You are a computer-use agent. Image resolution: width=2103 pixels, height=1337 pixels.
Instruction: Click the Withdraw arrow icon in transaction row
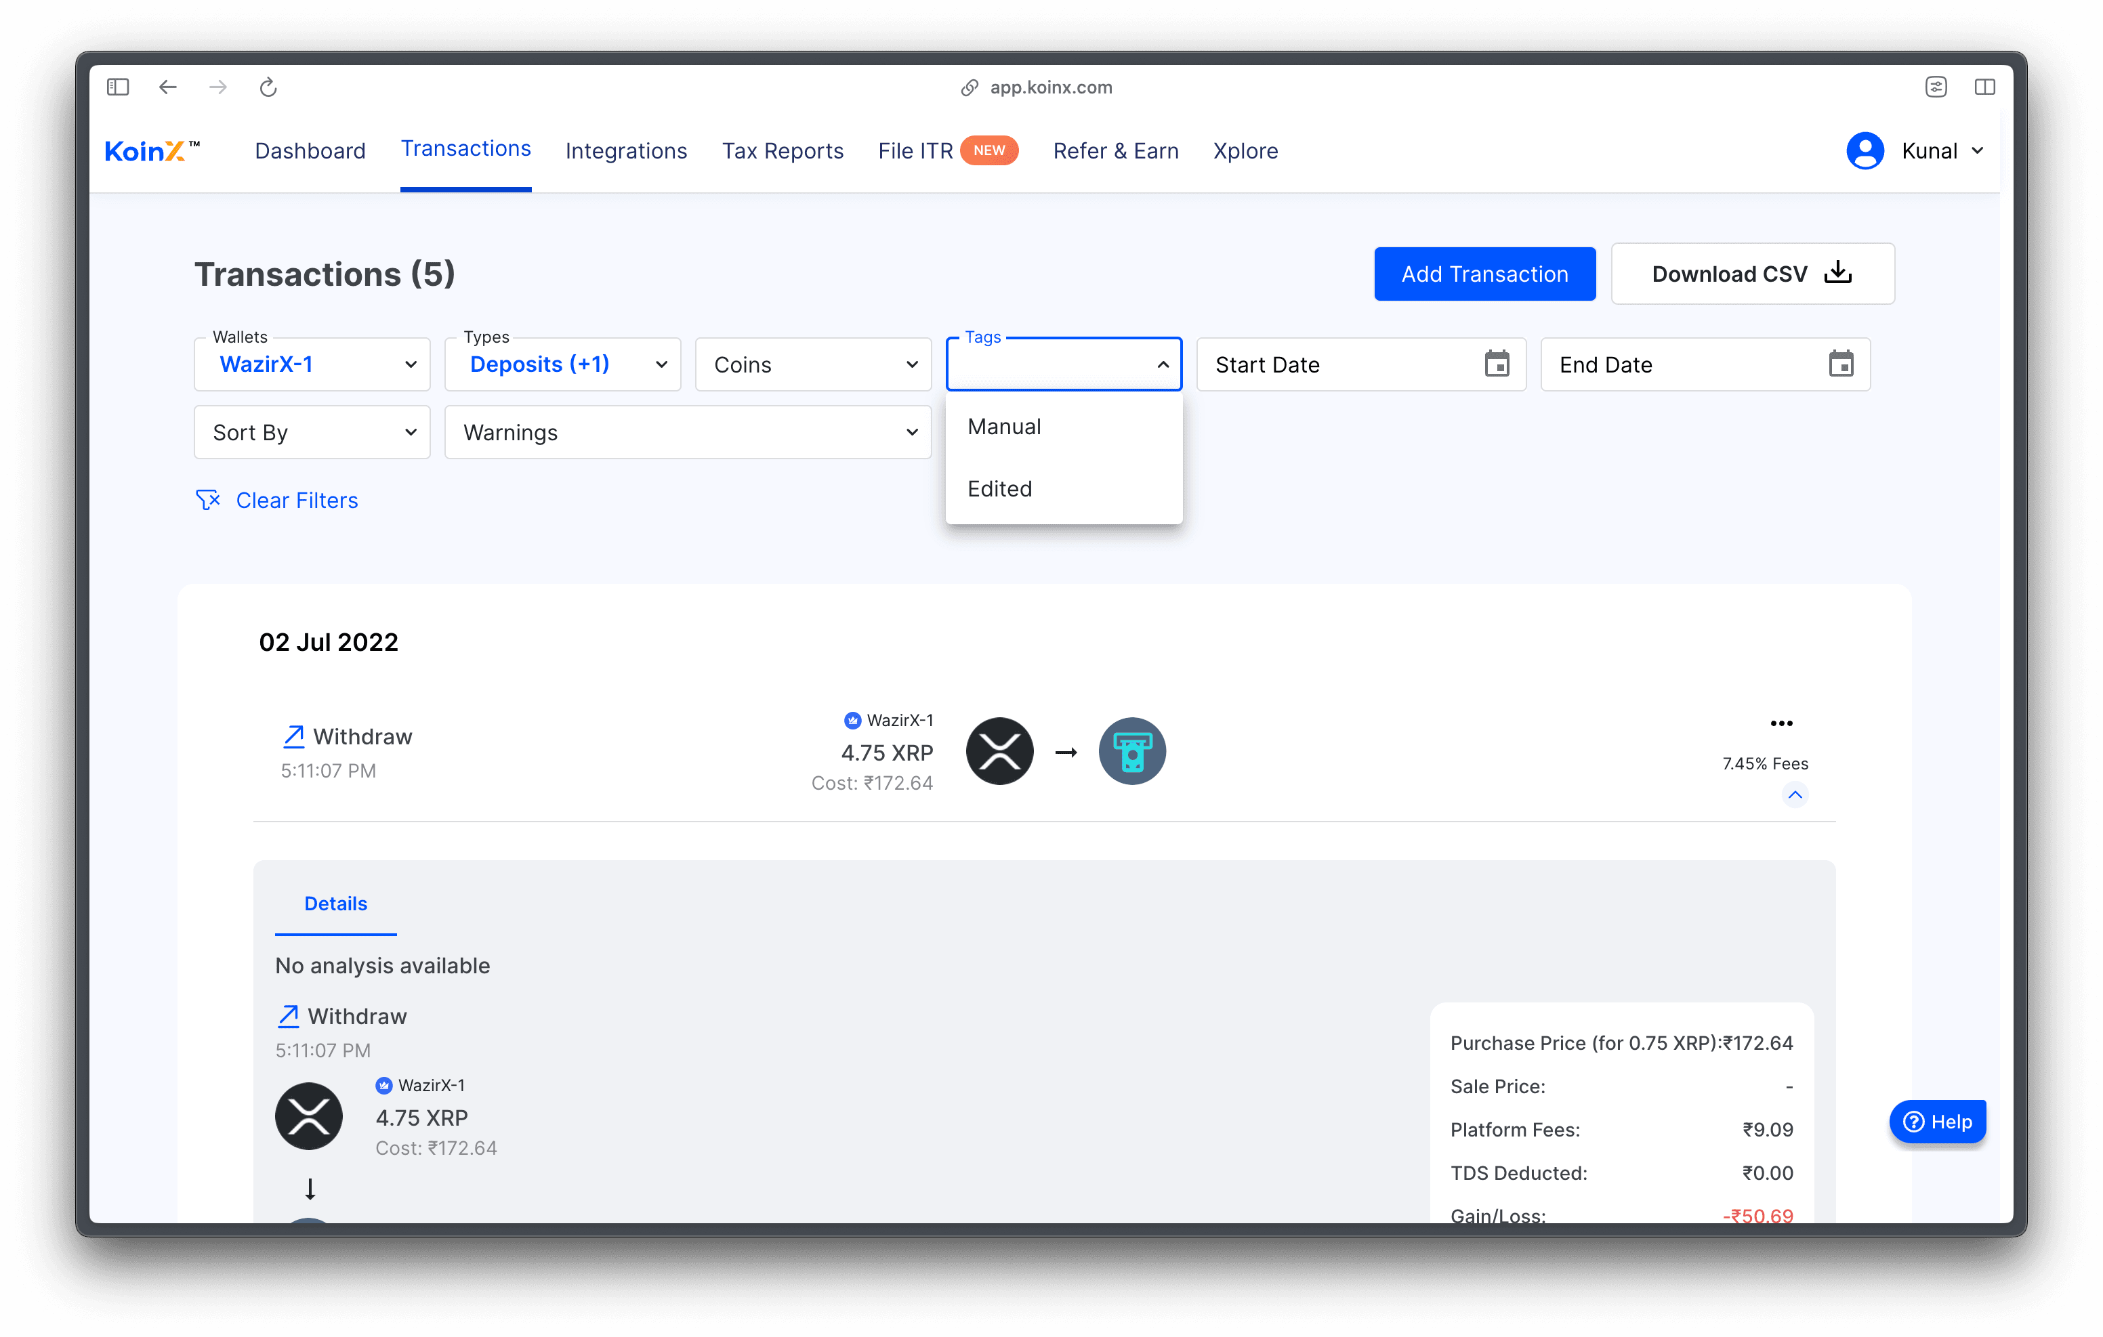pyautogui.click(x=293, y=736)
